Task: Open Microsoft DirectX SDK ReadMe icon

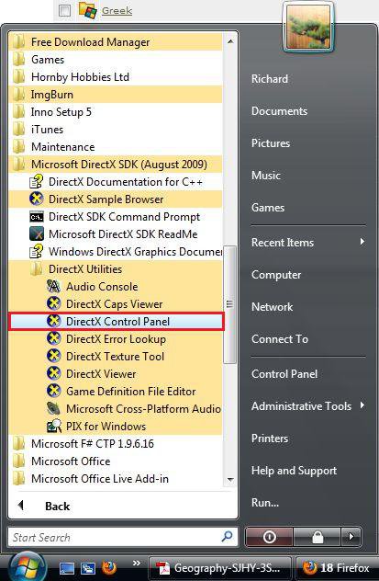Action: (37, 234)
